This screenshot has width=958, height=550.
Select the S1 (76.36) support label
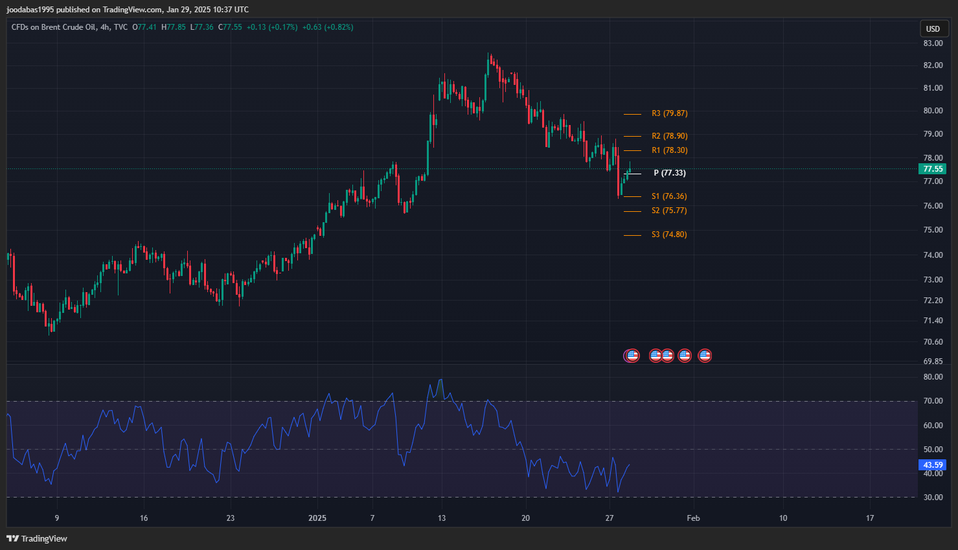coord(669,196)
